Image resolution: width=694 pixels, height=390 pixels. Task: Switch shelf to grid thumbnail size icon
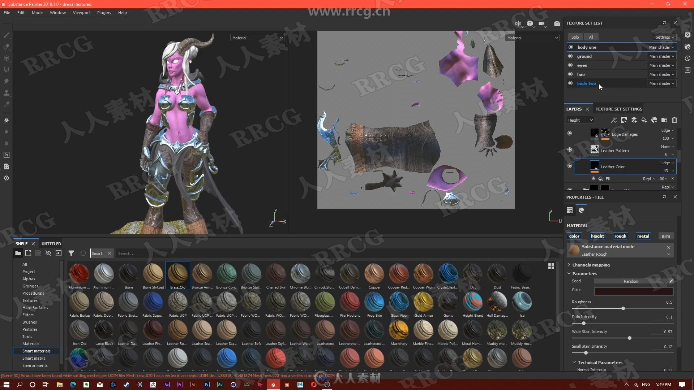click(551, 266)
